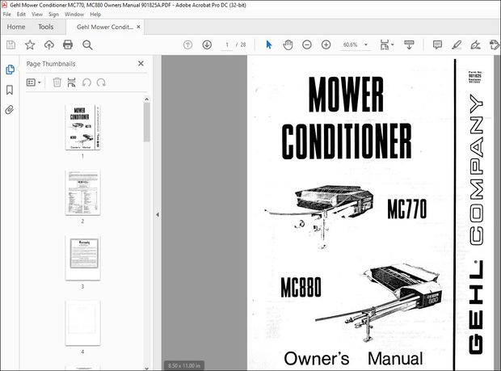Rotate page clockwise

(x=101, y=82)
